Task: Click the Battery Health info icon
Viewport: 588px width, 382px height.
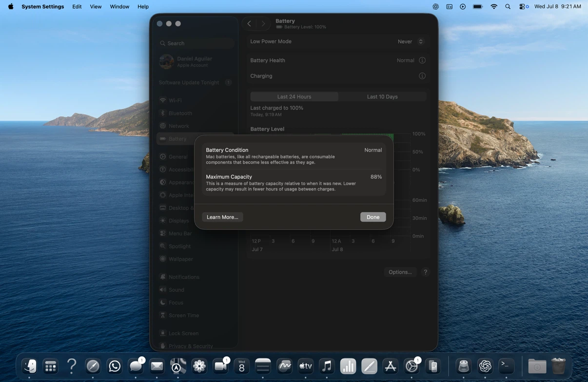Action: click(422, 60)
